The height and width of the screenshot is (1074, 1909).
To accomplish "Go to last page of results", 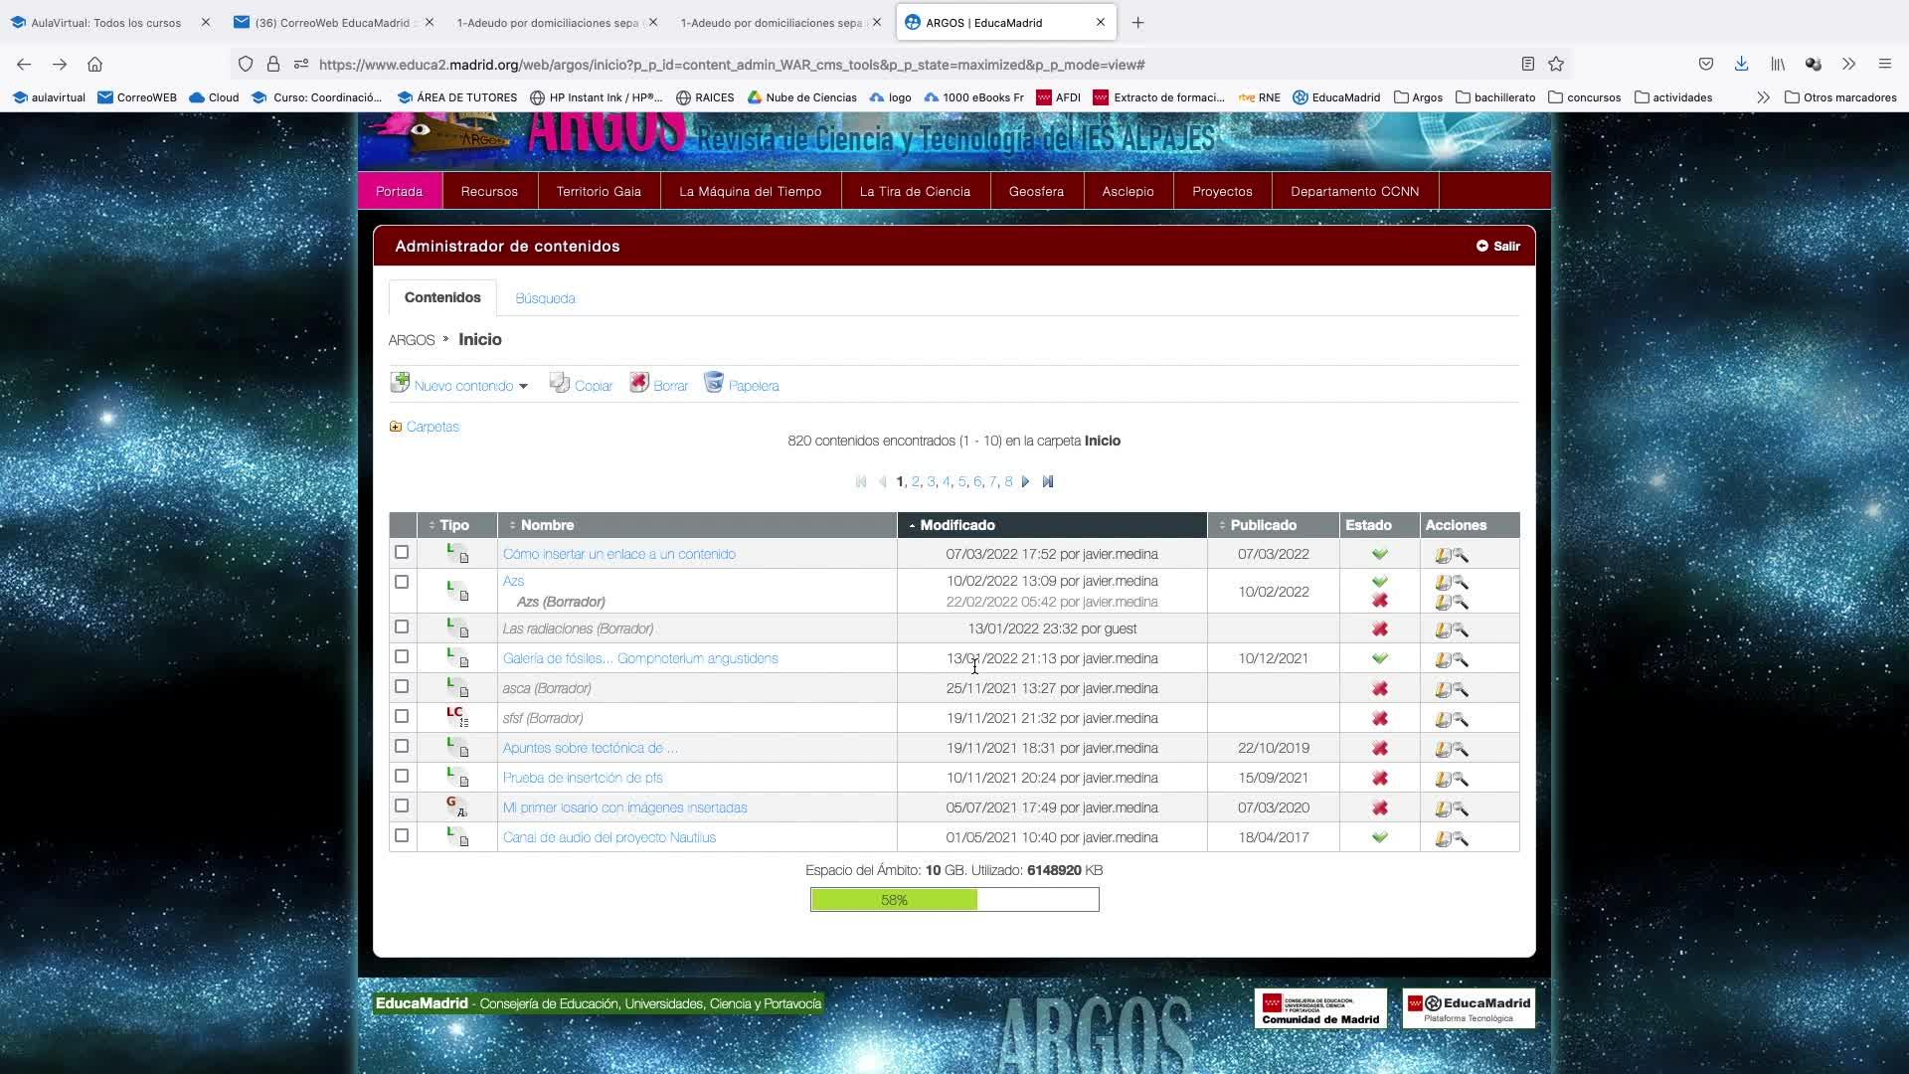I will click(1048, 481).
